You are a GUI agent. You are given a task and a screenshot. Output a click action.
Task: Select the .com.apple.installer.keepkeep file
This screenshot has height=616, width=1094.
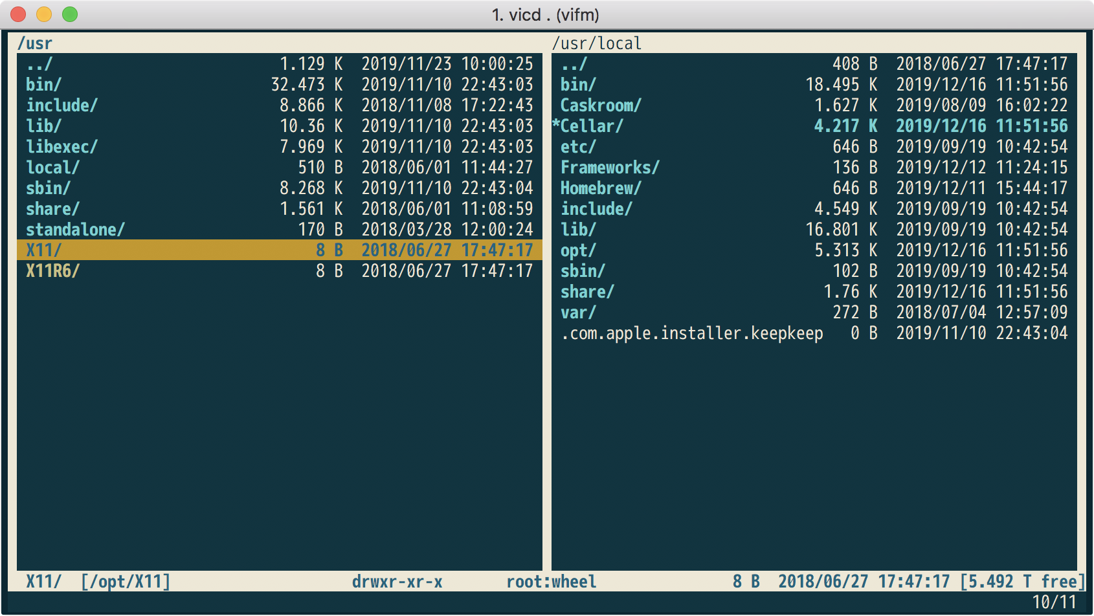tap(814, 333)
